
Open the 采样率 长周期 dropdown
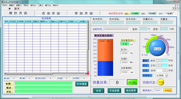[x=162, y=76]
